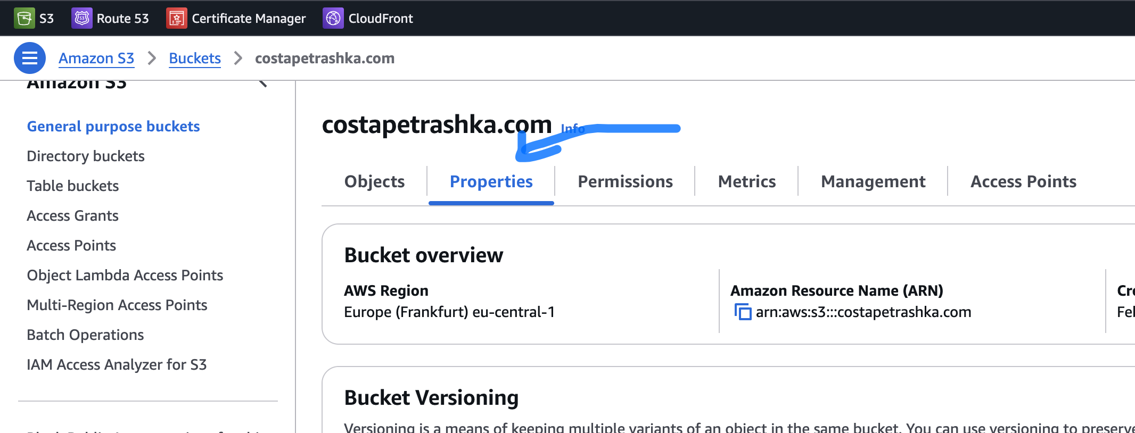This screenshot has height=433, width=1135.
Task: Click the Info link beside bucket name
Action: click(x=572, y=129)
